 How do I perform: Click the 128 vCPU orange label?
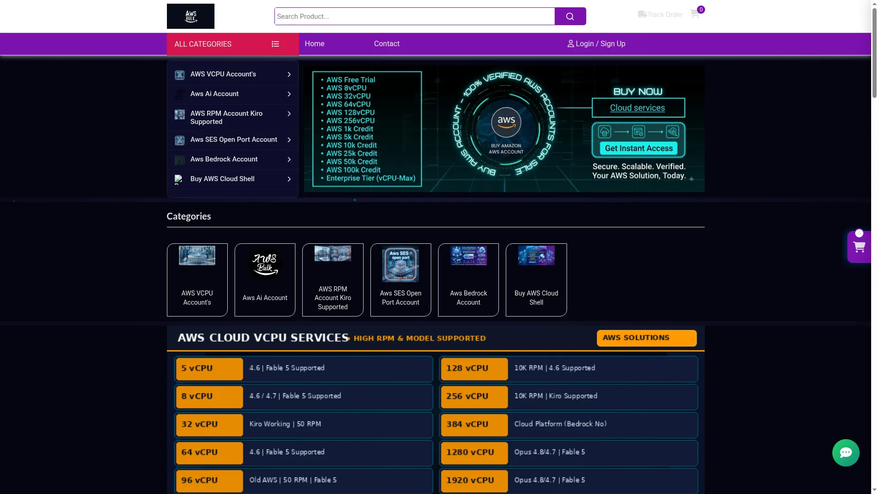[474, 369]
